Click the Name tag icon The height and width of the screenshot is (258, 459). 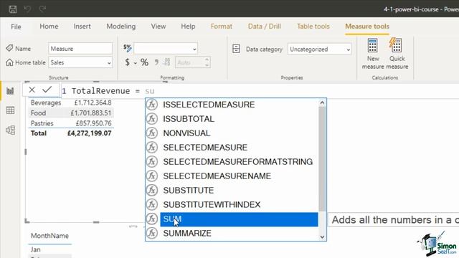(x=9, y=48)
